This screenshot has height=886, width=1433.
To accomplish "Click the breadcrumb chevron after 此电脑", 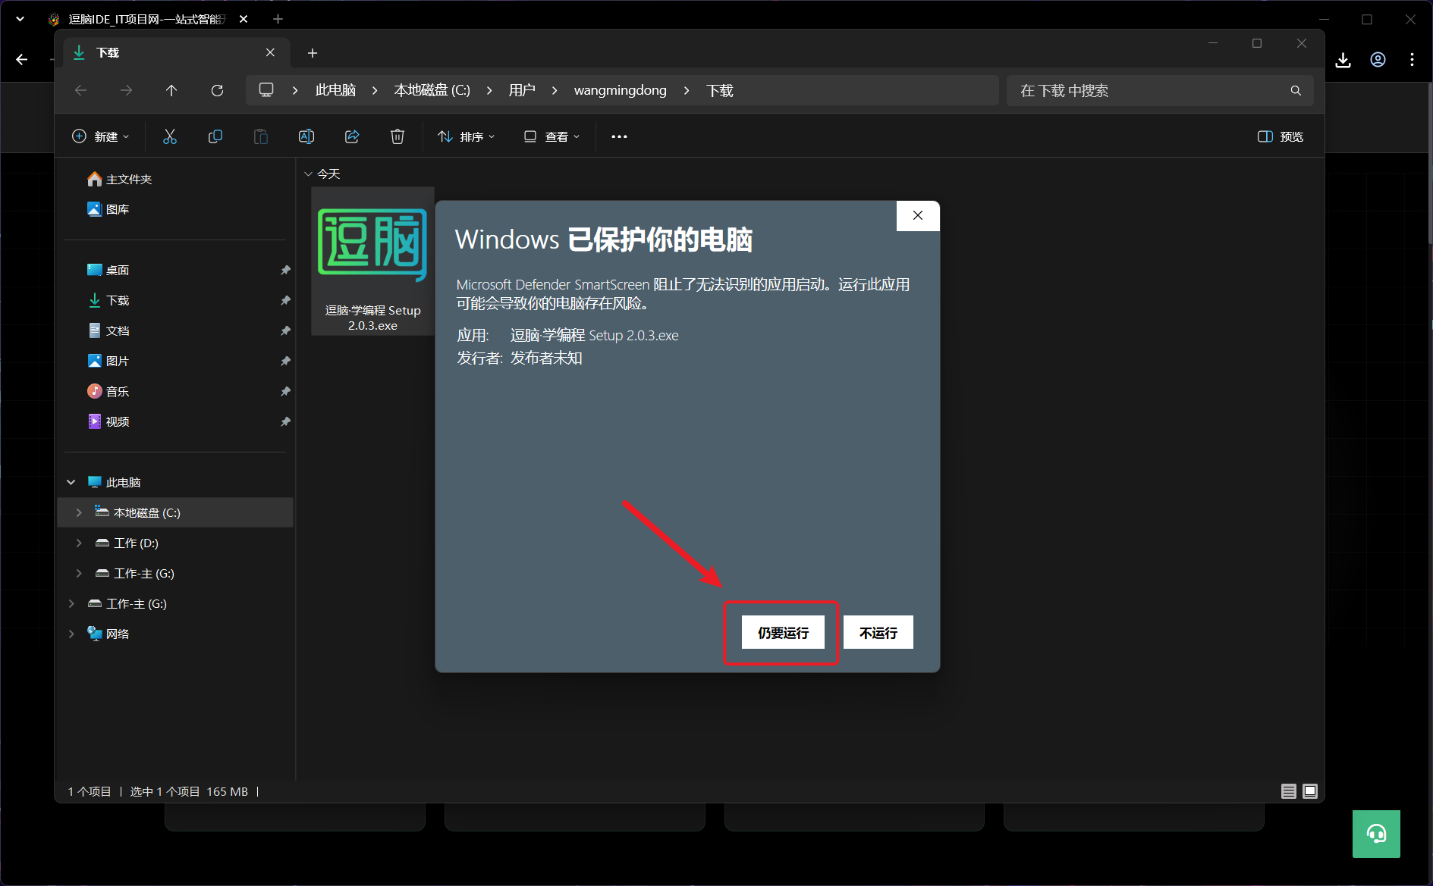I will tap(375, 90).
